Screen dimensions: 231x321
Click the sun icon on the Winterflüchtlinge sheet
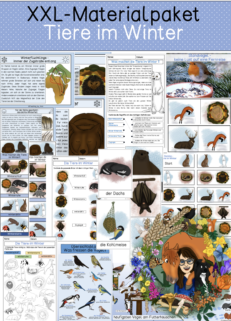[65, 59]
